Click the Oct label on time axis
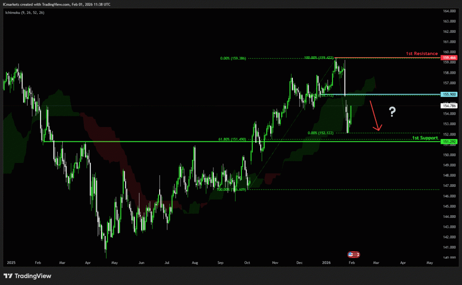The image size is (462, 285). tap(247, 262)
